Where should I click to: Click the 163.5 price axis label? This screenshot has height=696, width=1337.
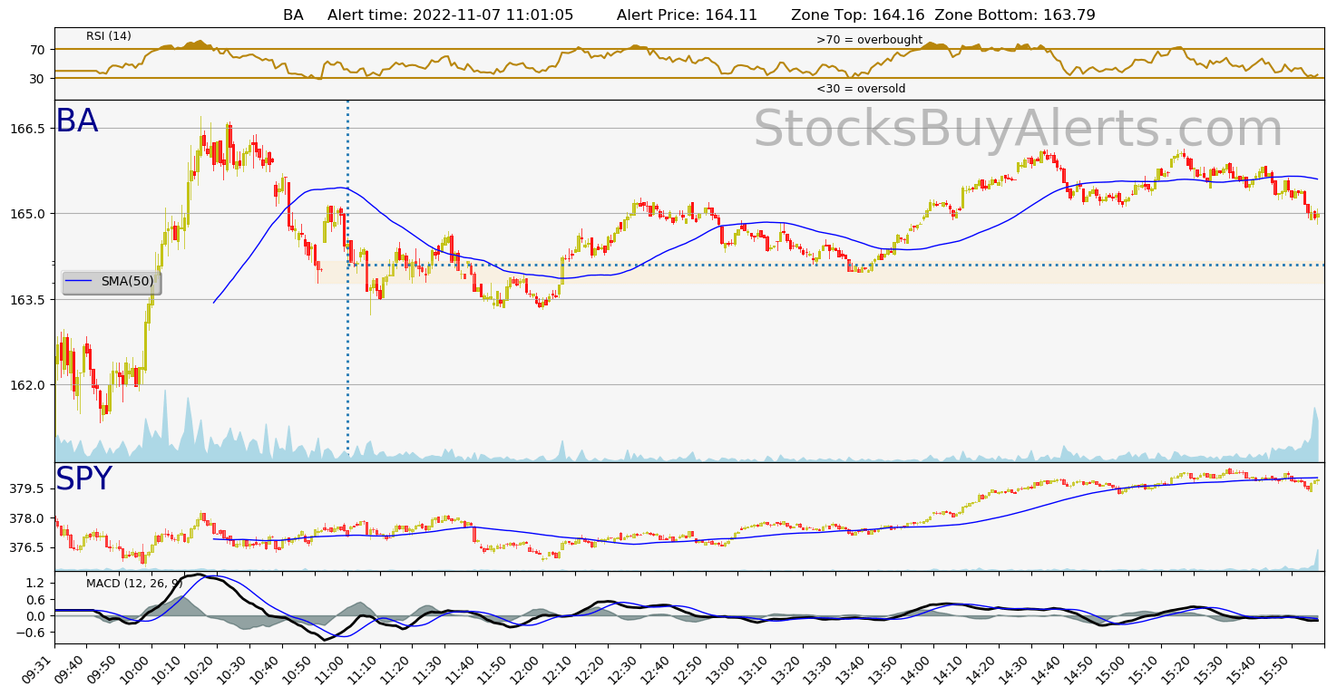28,300
